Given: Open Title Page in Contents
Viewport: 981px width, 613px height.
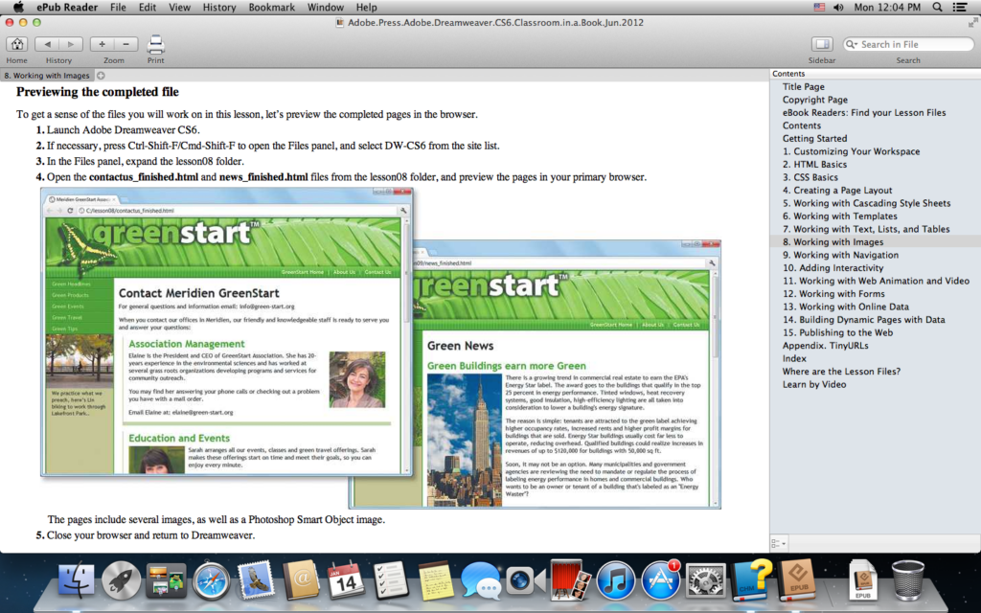Looking at the screenshot, I should (804, 87).
